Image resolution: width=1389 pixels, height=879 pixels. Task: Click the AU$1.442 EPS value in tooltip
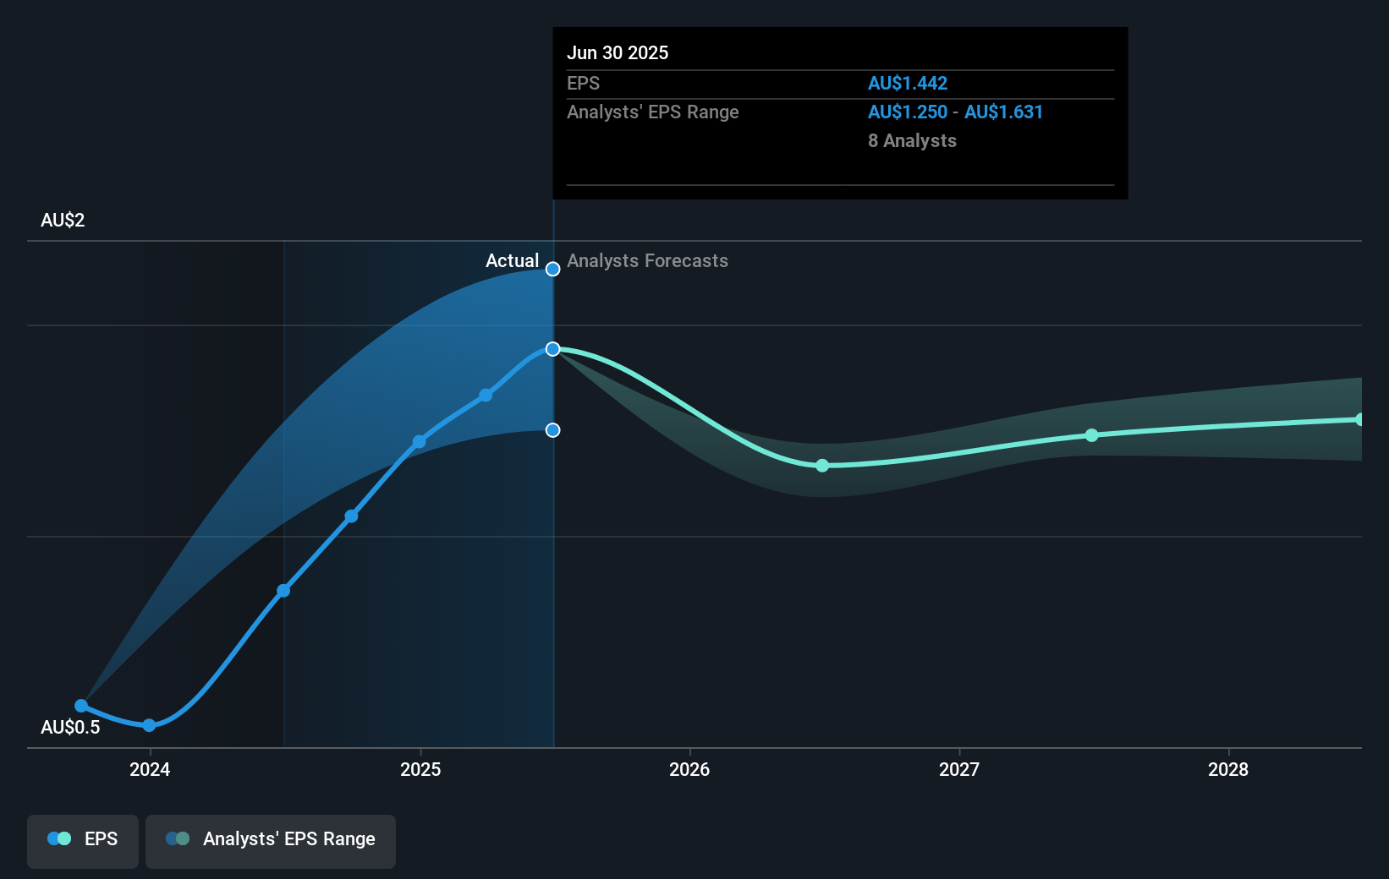point(908,84)
